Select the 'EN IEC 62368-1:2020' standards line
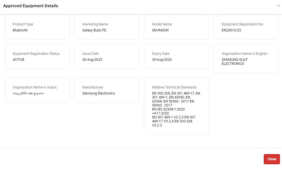282x169 pixels. pos(168,109)
